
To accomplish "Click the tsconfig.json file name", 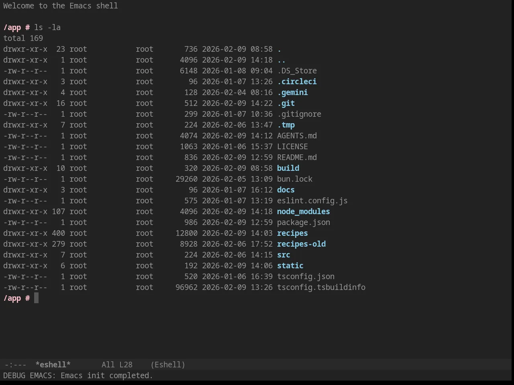I will tap(306, 276).
